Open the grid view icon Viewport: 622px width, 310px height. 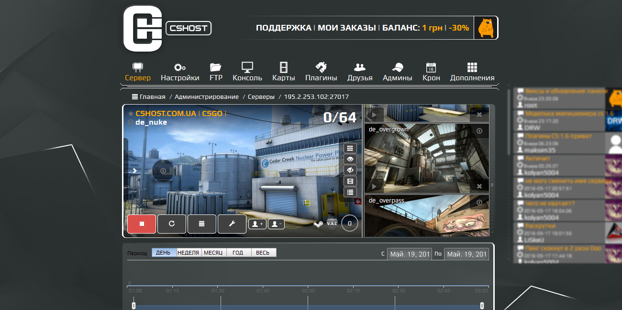[x=350, y=149]
